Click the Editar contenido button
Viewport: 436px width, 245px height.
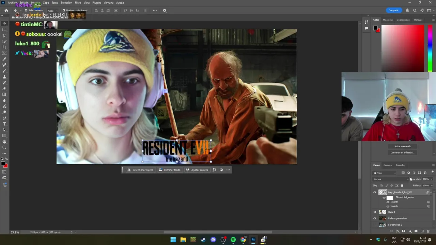click(403, 146)
